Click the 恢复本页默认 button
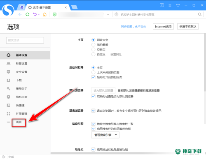The height and width of the screenshot is (159, 206). coord(188,26)
